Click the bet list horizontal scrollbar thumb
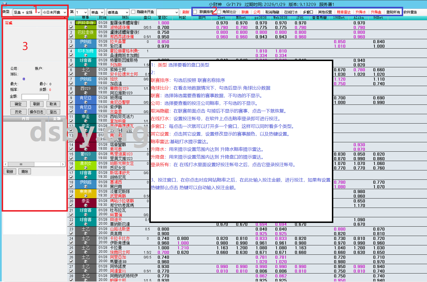This screenshot has width=427, height=282. [x=21, y=164]
